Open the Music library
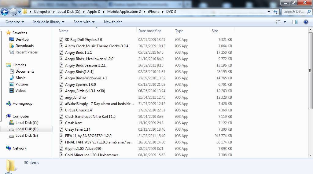 tap(20, 78)
